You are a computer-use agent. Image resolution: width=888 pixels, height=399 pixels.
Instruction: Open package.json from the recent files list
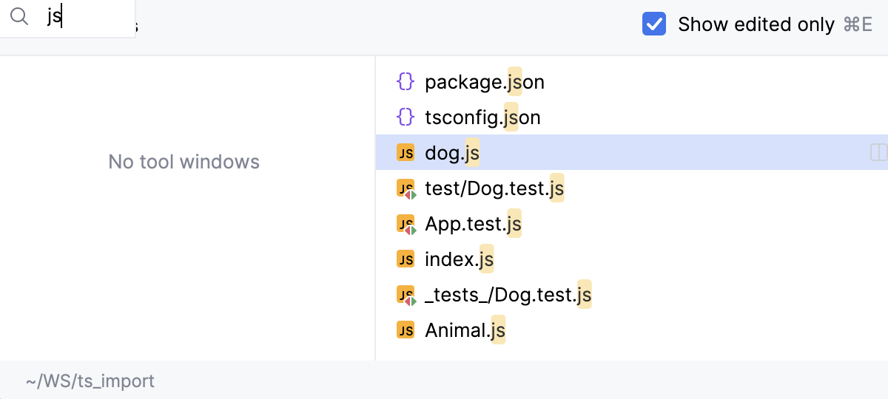point(484,81)
